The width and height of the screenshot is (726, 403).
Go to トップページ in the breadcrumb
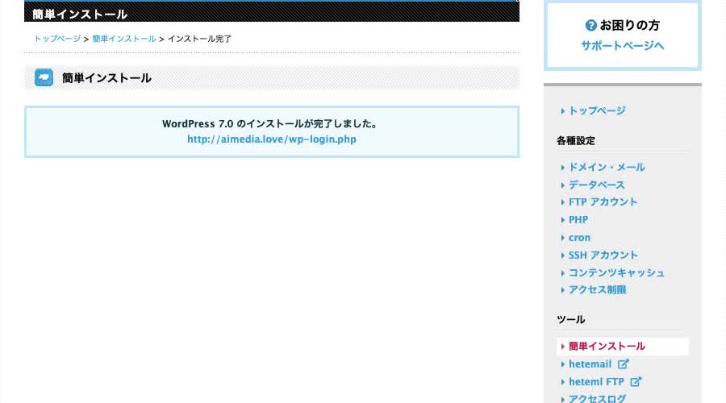pyautogui.click(x=57, y=39)
